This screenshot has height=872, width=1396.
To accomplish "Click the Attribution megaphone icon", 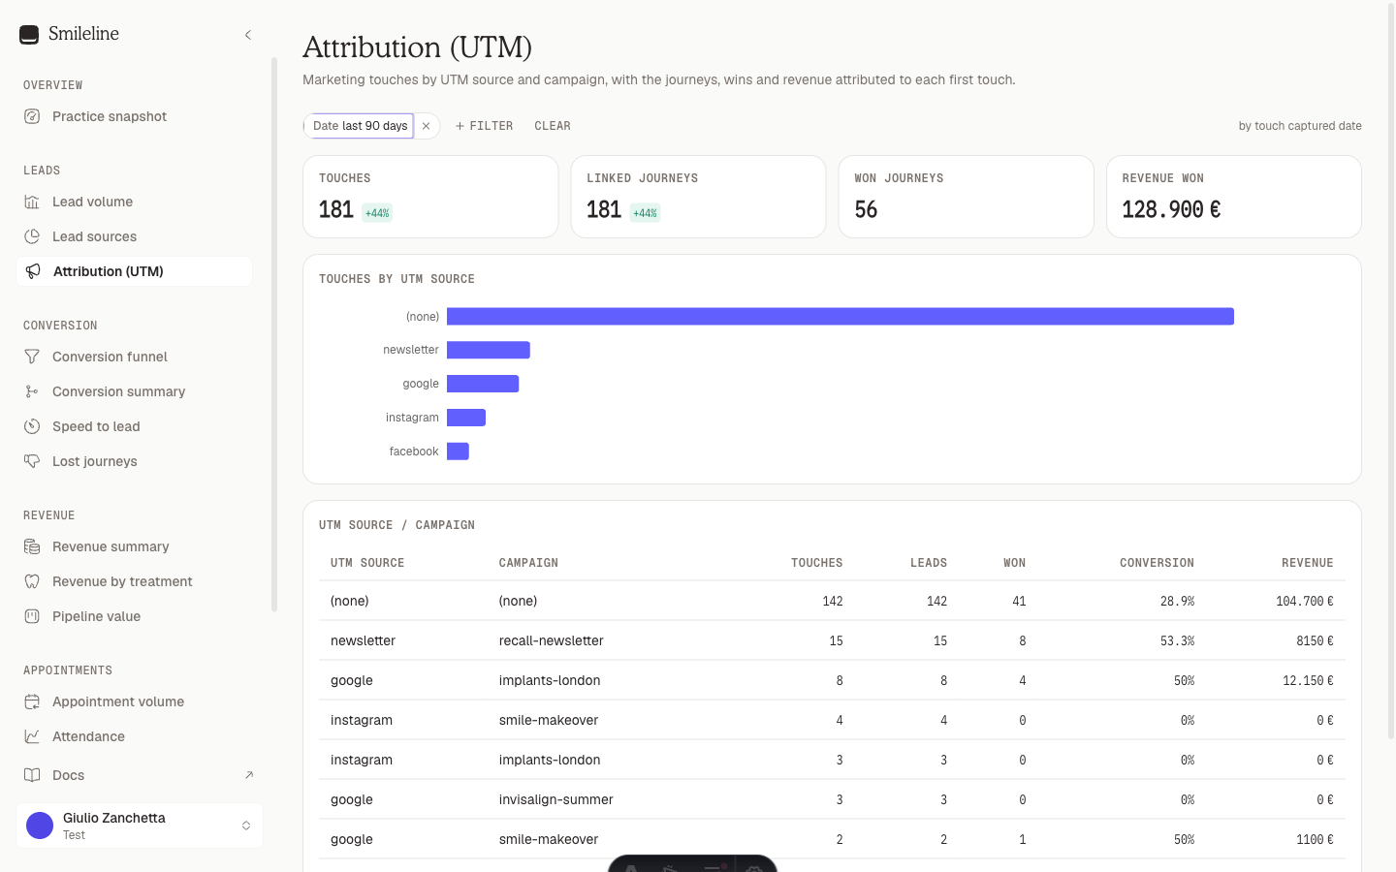I will coord(33,271).
